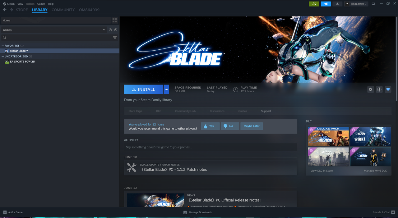Viewport: 398px width, 218px height.
Task: Open the OM864939 profile tab
Action: coord(89,10)
